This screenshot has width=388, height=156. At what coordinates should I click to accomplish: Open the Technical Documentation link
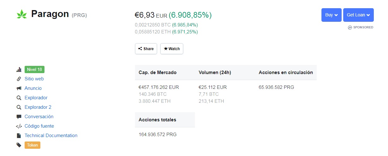click(x=51, y=136)
